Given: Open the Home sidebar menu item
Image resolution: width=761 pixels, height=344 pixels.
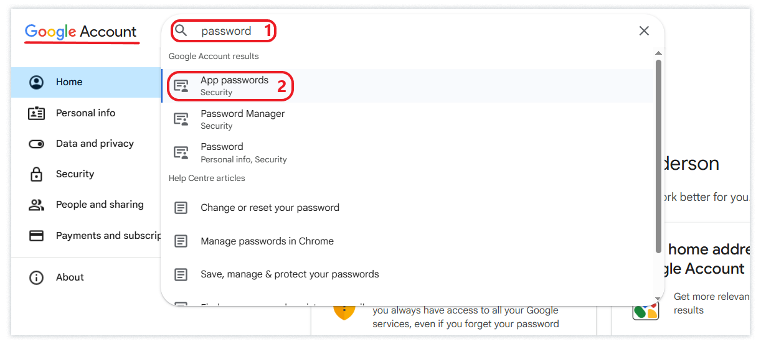Looking at the screenshot, I should [69, 82].
